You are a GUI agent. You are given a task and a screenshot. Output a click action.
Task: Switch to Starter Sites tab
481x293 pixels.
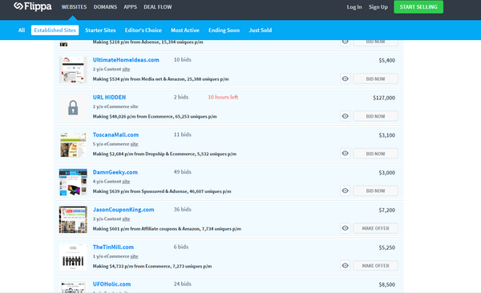coord(100,30)
